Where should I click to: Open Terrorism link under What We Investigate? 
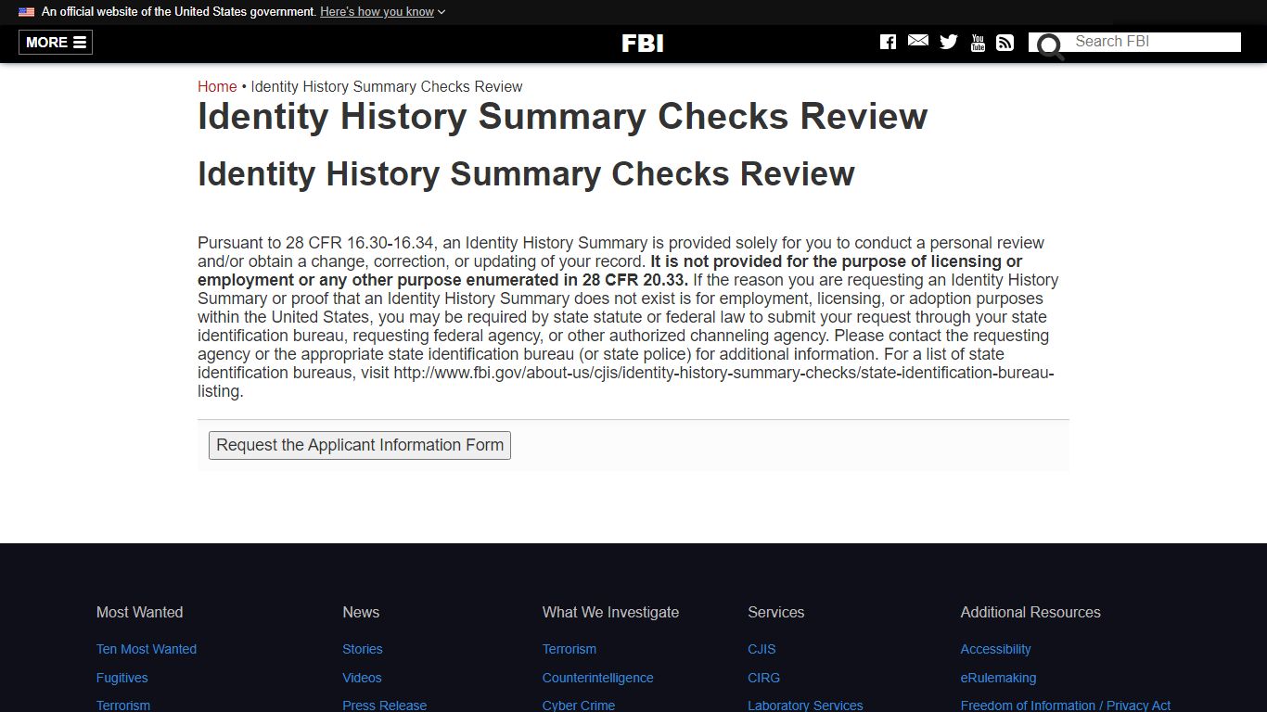(570, 649)
